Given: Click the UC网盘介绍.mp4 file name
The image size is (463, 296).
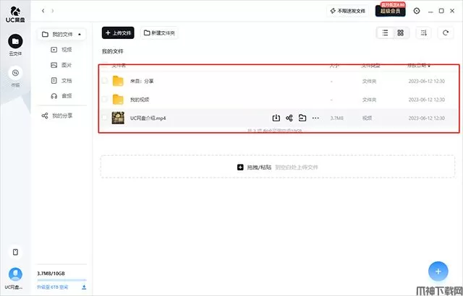Looking at the screenshot, I should (x=148, y=118).
